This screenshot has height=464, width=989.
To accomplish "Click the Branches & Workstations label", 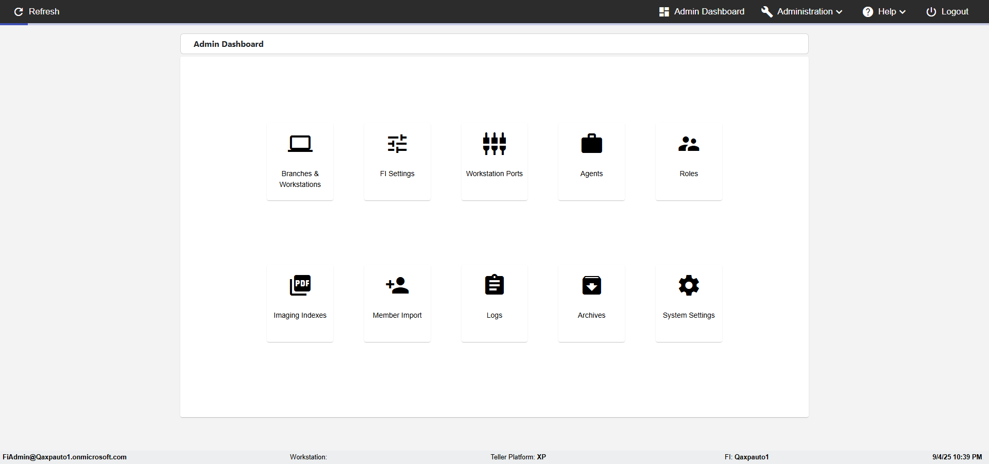I will [300, 179].
